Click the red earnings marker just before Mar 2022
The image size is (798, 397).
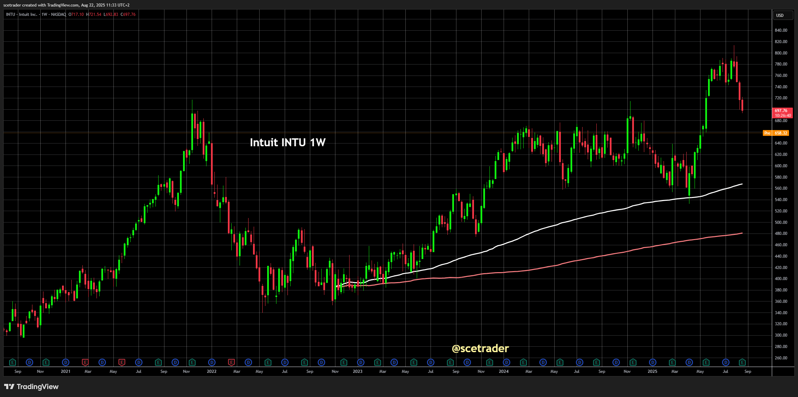232,362
